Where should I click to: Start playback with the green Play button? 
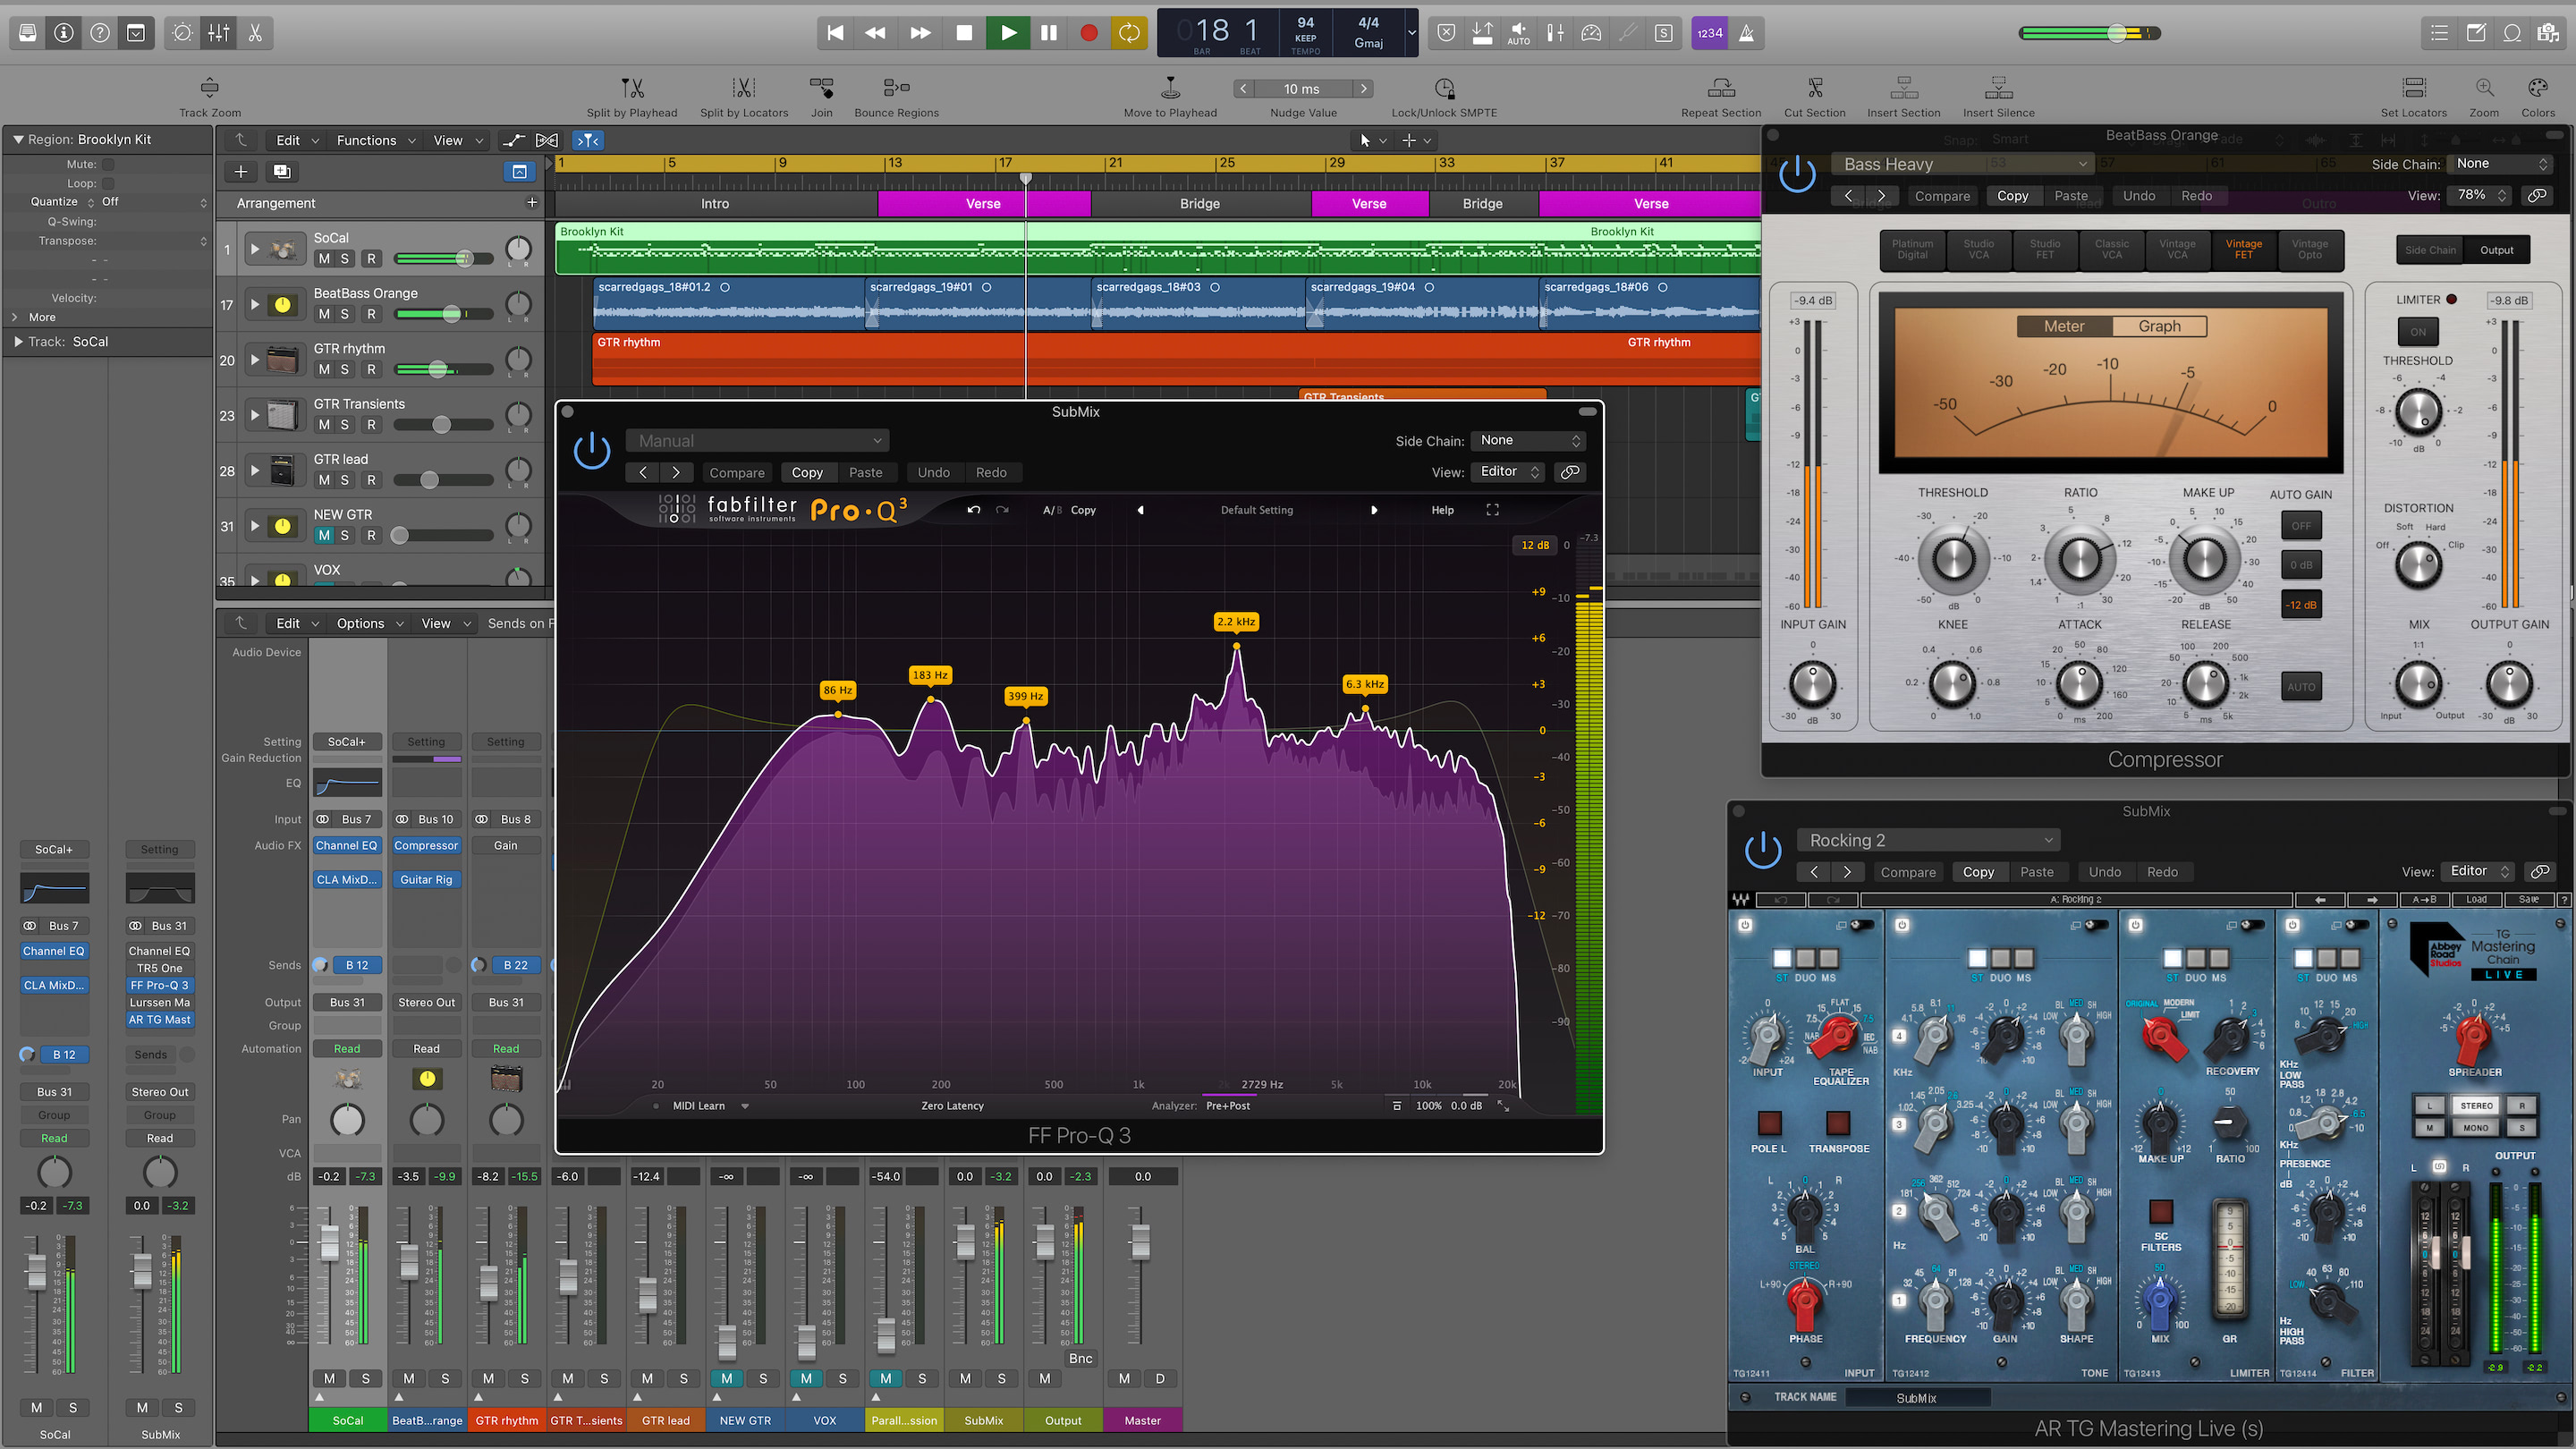click(x=1008, y=33)
